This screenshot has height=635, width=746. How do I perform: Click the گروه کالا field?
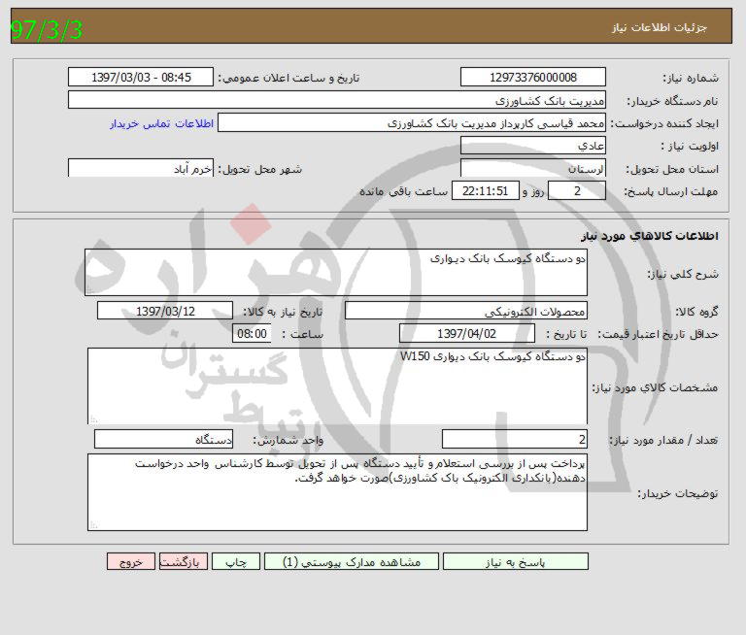click(x=466, y=312)
